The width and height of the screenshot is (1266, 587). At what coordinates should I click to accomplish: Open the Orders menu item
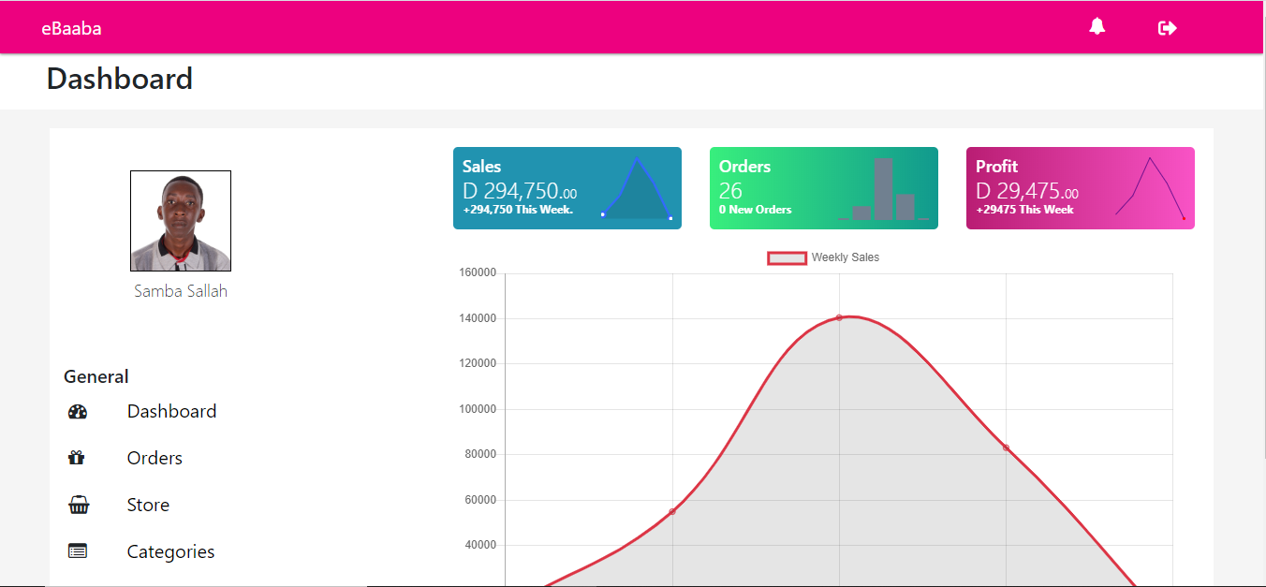(x=155, y=458)
